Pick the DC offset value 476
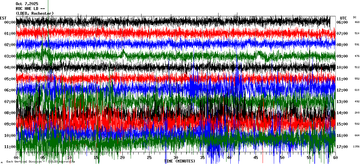 coord(357,56)
